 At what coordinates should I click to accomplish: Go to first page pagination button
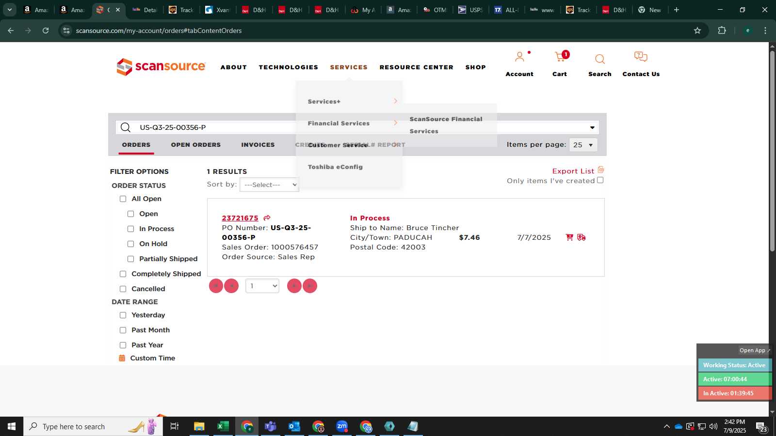click(216, 286)
